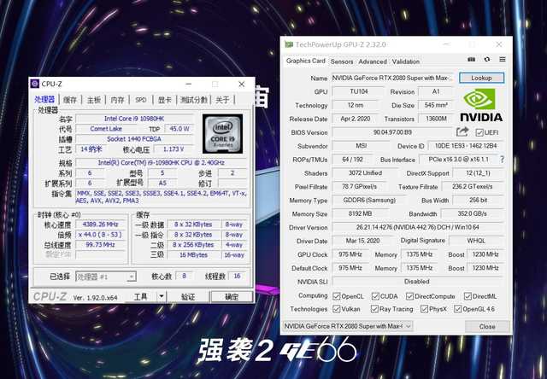Click the Intel Core i9 badge in CPU-Z

(222, 133)
